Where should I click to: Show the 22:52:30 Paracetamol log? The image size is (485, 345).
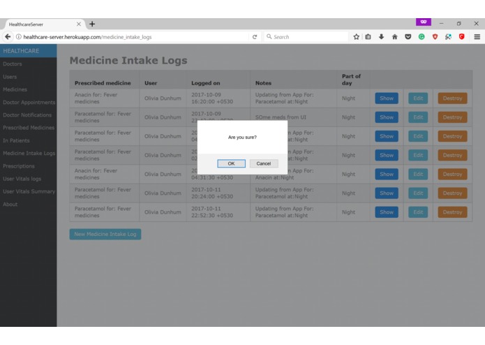[x=387, y=212]
